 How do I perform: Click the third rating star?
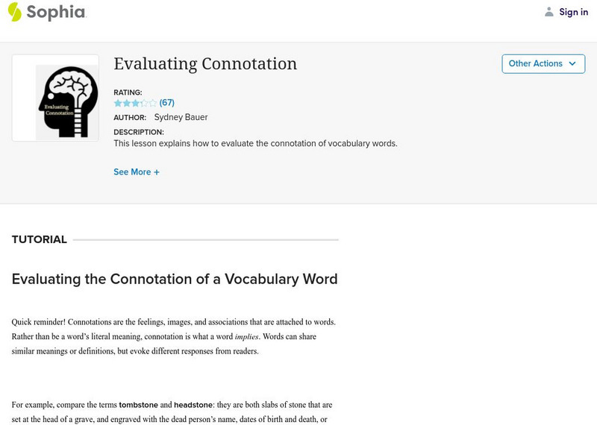click(x=135, y=103)
